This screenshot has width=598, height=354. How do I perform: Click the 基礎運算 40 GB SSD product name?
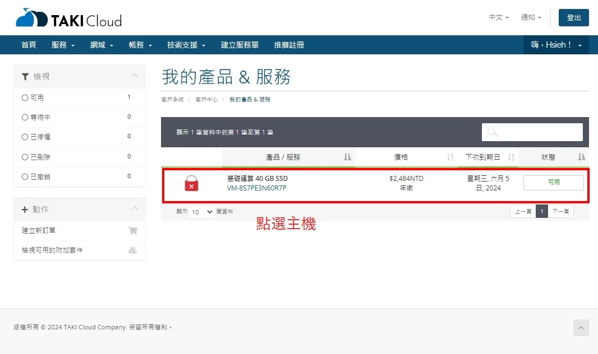(257, 178)
